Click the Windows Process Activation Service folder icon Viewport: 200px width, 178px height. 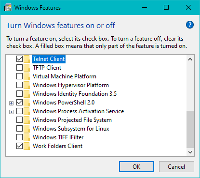[27, 111]
